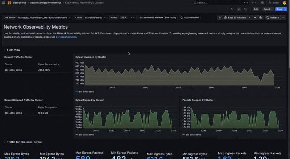Follow the our documentation hyperlink
The width and height of the screenshot is (290, 159).
click(66, 37)
